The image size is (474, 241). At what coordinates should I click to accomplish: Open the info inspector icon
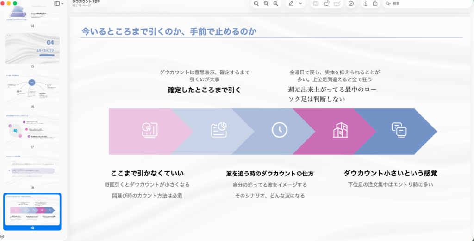click(x=366, y=4)
